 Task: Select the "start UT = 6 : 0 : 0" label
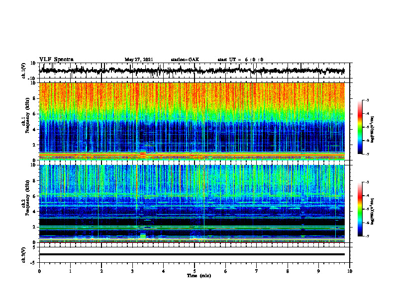coord(240,60)
